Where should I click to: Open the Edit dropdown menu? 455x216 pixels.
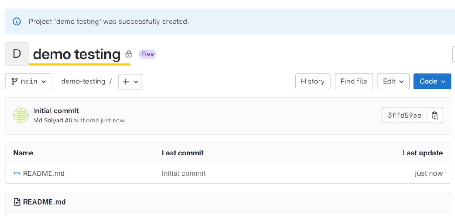[x=393, y=82]
